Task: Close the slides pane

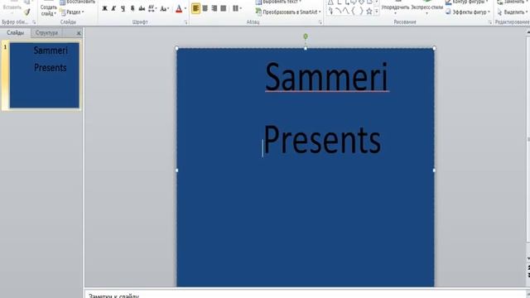Action: 79,33
